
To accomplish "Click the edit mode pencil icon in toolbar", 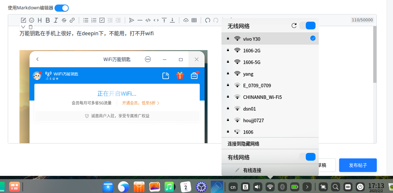I will pos(23,20).
